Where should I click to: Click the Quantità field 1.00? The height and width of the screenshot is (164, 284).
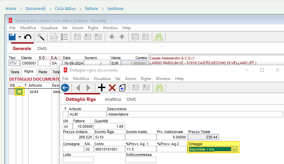point(109,126)
